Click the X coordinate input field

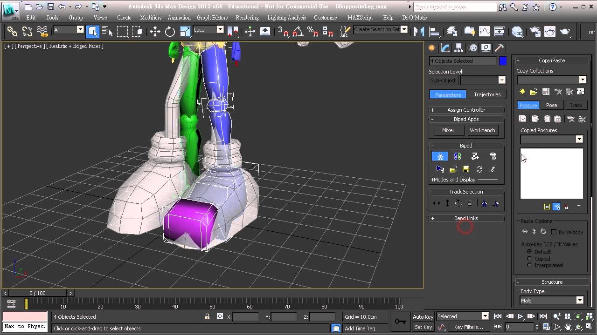coord(246,317)
